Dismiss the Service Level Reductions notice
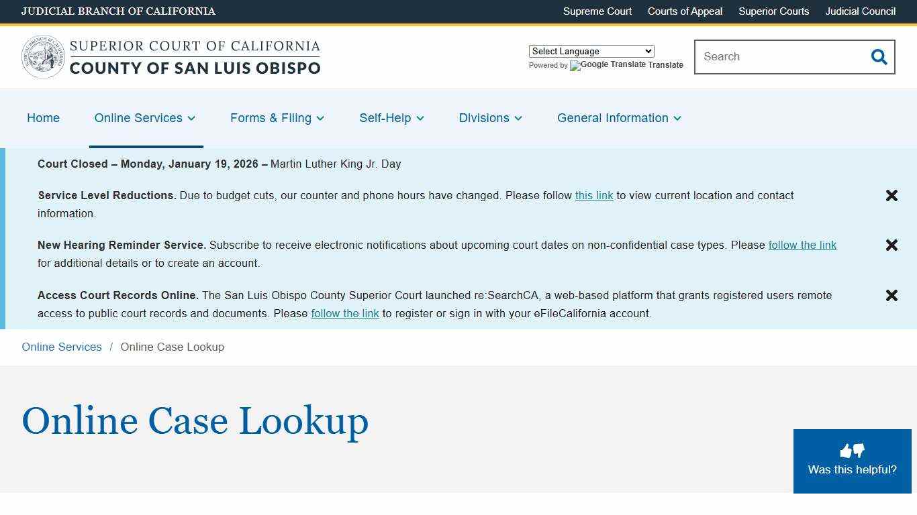 tap(891, 195)
